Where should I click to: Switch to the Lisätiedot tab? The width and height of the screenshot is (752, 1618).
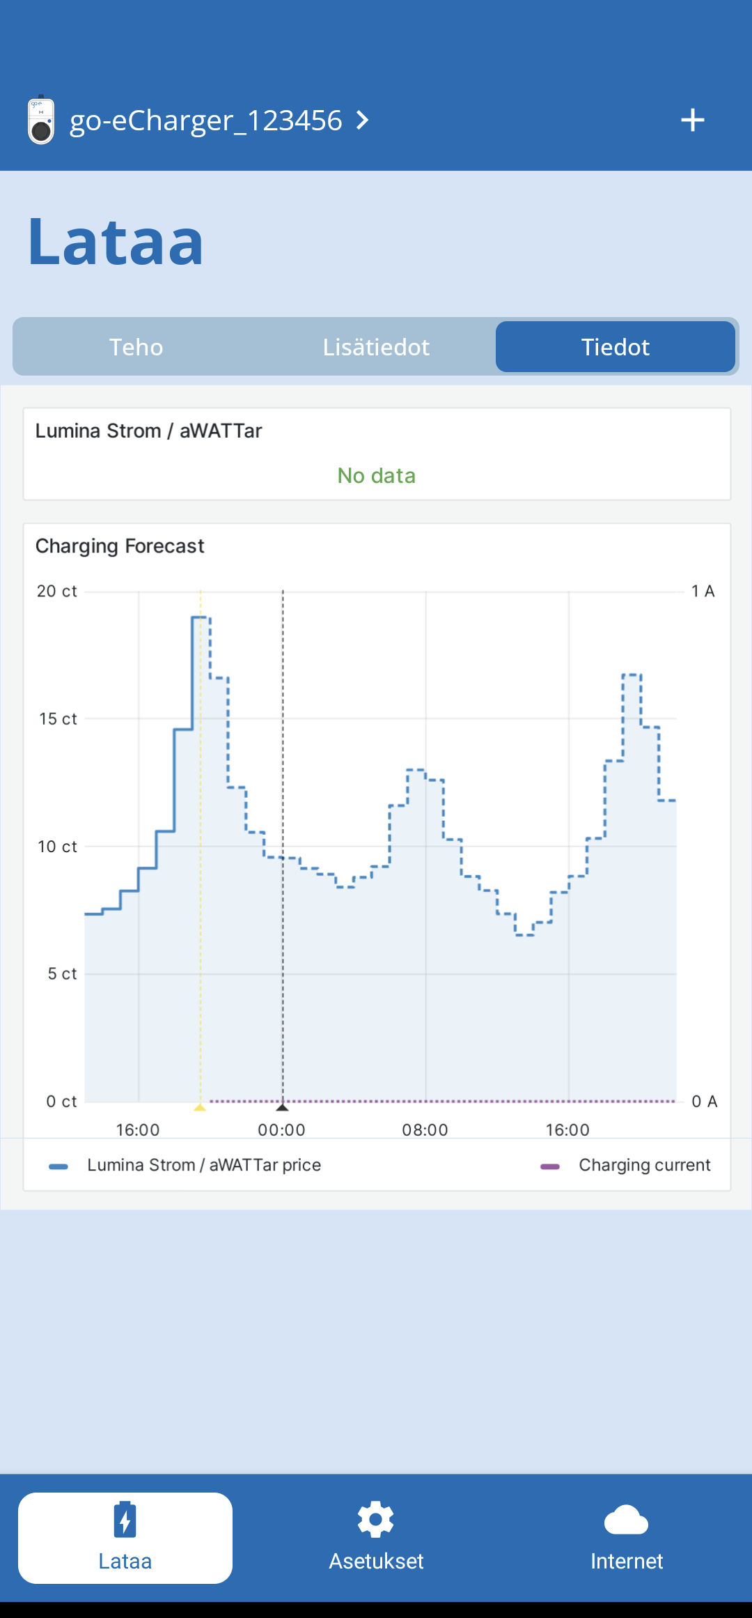coord(376,347)
